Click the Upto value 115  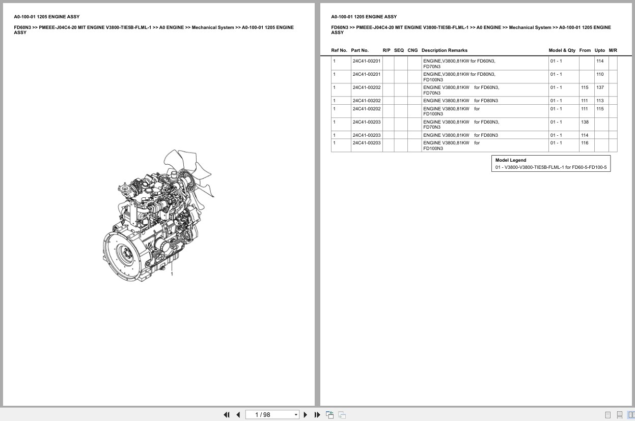(x=600, y=109)
